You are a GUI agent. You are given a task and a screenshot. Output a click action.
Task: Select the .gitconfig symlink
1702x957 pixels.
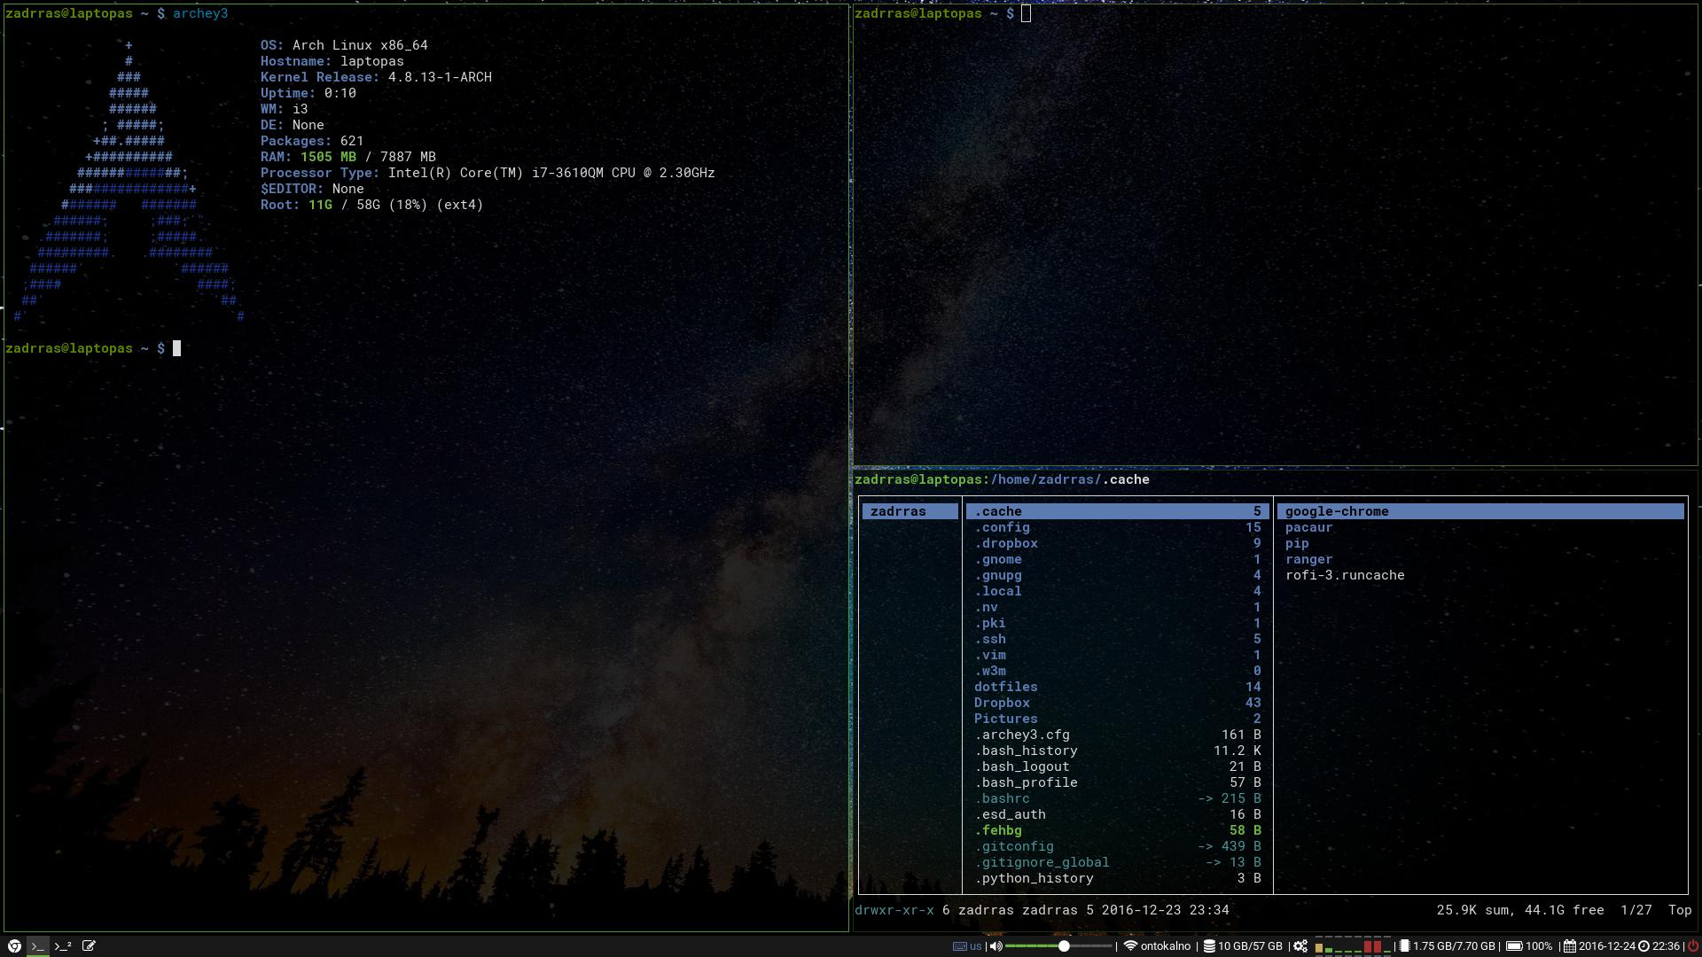tap(1117, 846)
